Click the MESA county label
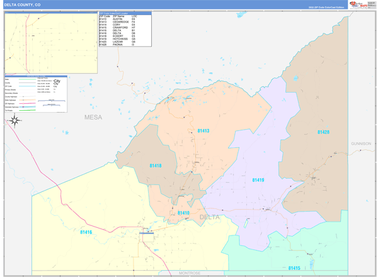 93,117
